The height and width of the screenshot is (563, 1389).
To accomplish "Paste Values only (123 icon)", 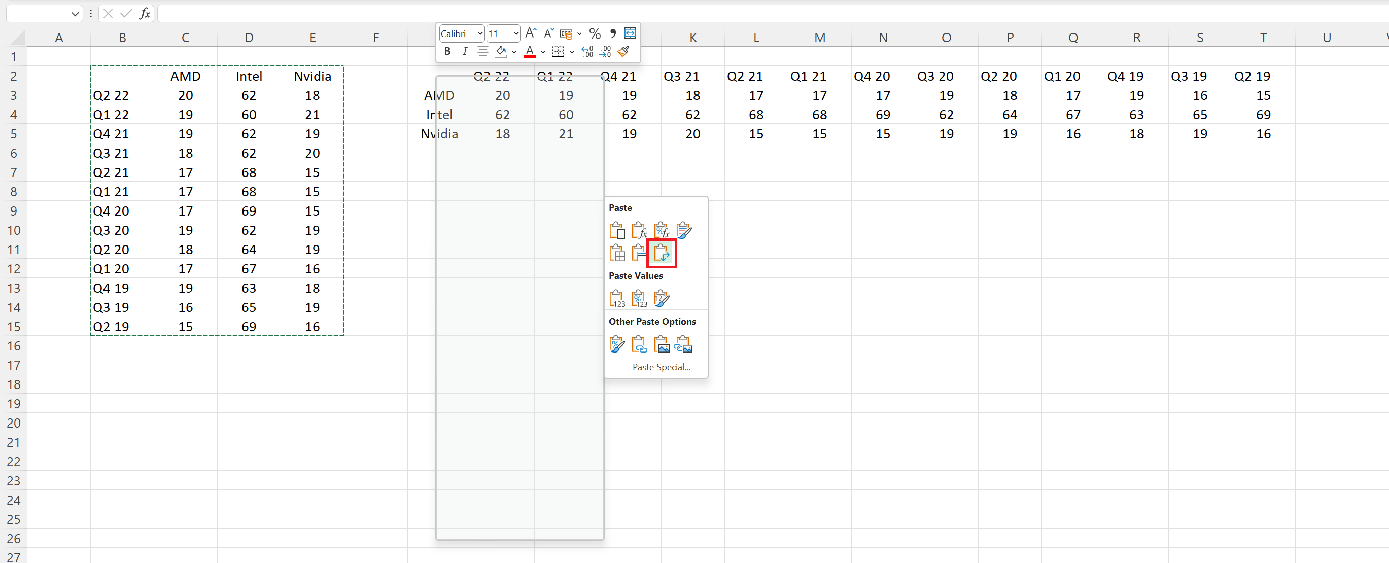I will pyautogui.click(x=617, y=298).
